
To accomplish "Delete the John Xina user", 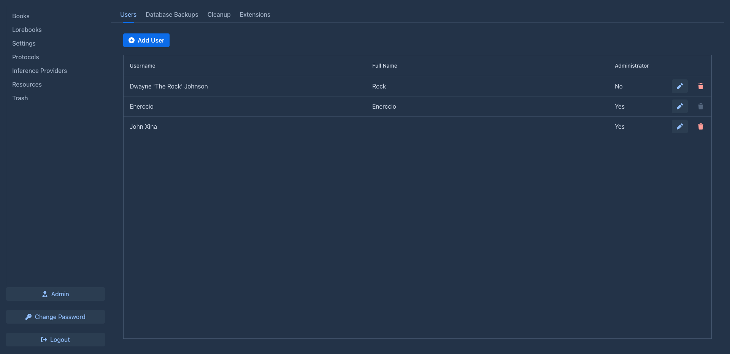I will point(700,126).
